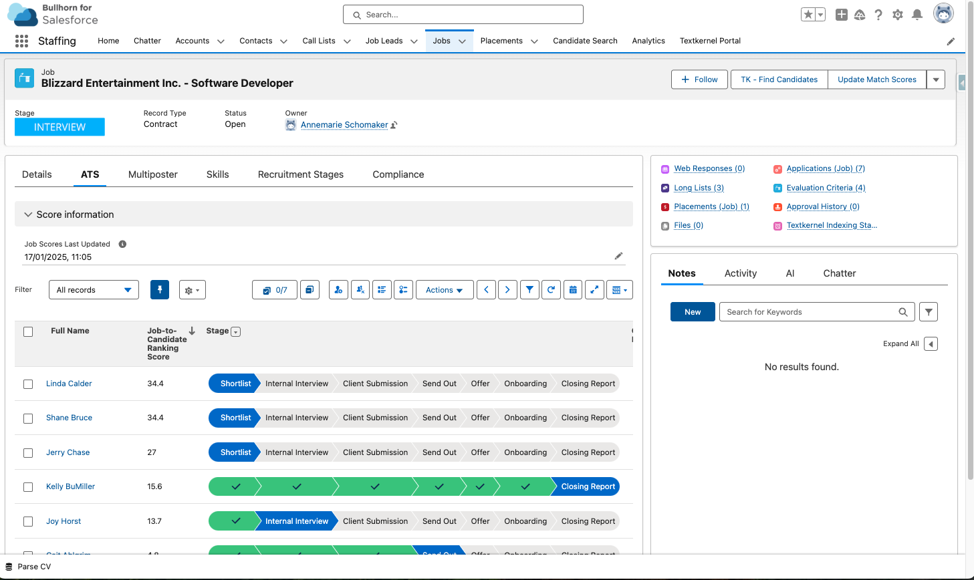Click the calendar icon in ATS toolbar

coord(573,290)
